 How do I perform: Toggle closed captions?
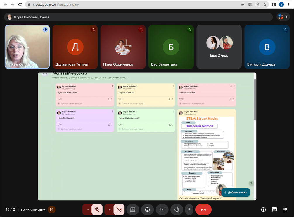tap(162, 210)
